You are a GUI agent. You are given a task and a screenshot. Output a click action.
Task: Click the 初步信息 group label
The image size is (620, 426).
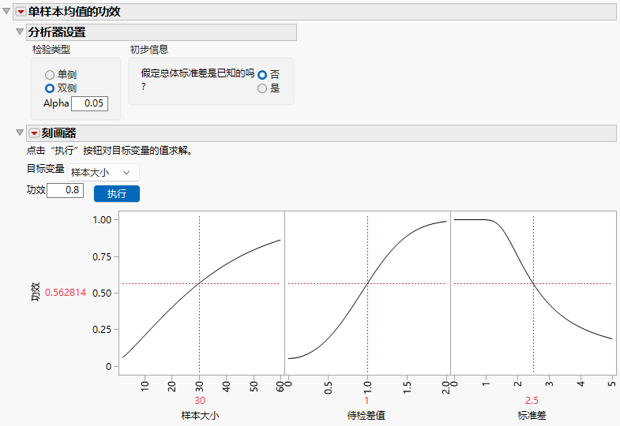point(149,50)
